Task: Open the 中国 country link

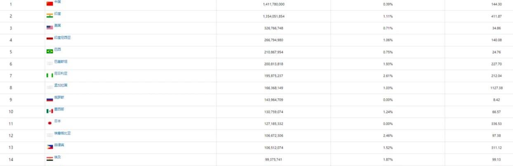Action: coord(57,2)
